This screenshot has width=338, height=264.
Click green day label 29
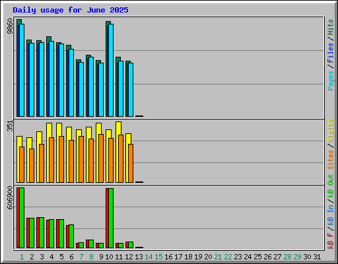coord(297,257)
